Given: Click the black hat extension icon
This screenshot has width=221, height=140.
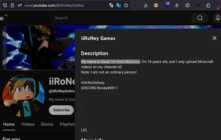Looking at the screenshot, I should pyautogui.click(x=198, y=5).
